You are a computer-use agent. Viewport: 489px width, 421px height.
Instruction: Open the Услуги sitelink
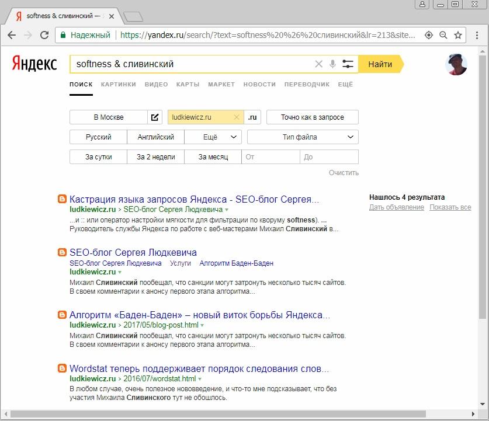(x=181, y=263)
